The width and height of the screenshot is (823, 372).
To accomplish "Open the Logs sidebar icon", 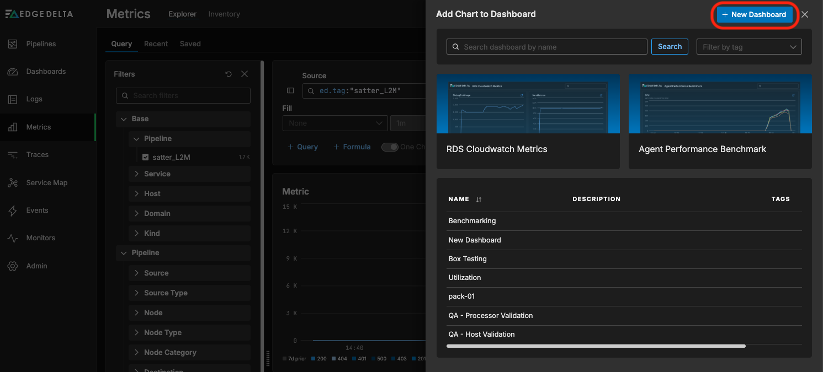I will click(13, 99).
